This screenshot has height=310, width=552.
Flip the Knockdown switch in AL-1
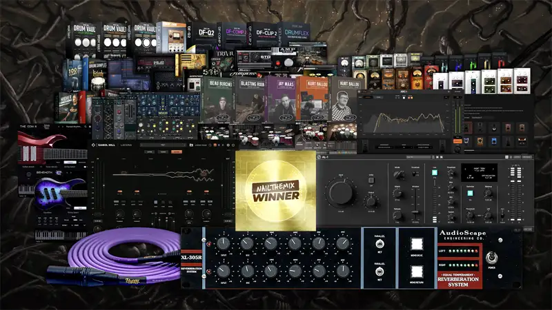(x=415, y=174)
